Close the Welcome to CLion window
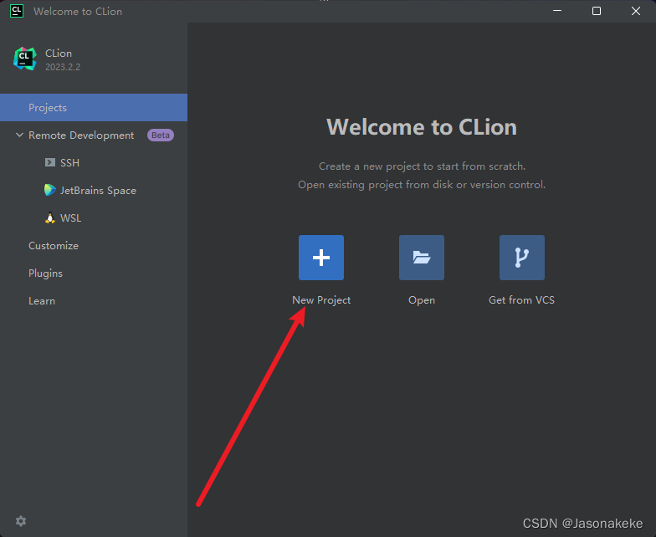The height and width of the screenshot is (537, 656). 636,11
